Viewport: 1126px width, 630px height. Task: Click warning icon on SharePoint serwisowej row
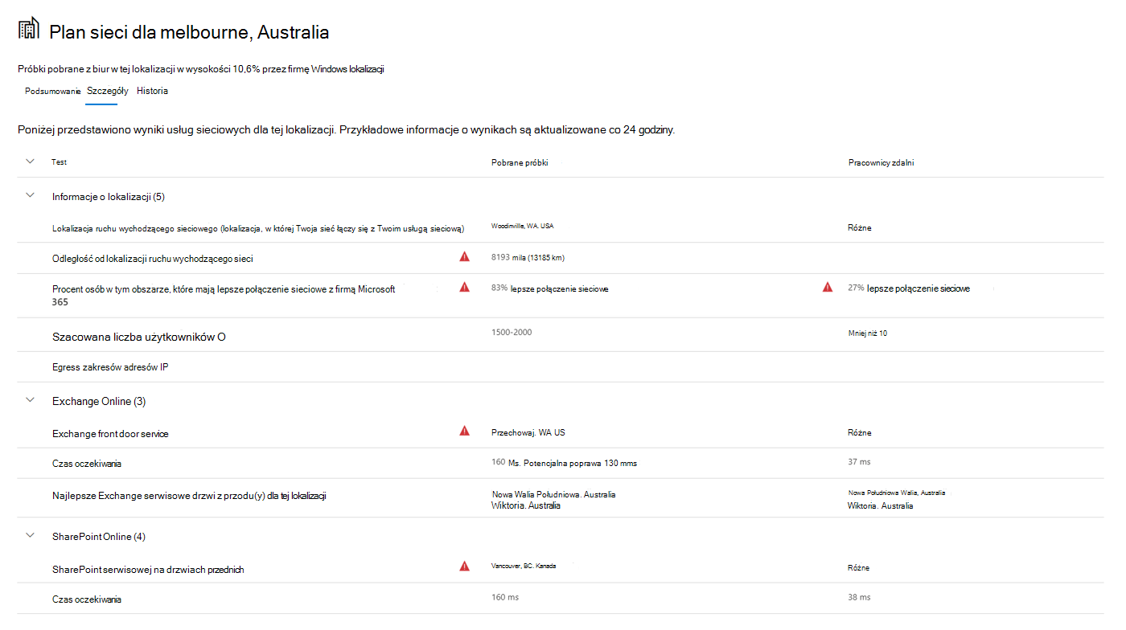464,566
